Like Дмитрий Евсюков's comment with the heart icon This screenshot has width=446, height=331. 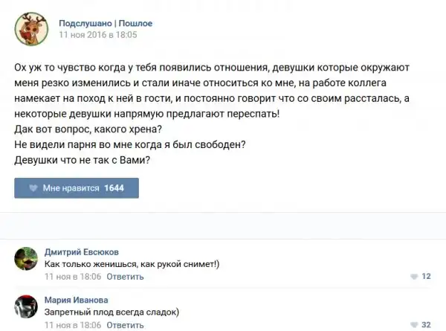[x=414, y=277]
